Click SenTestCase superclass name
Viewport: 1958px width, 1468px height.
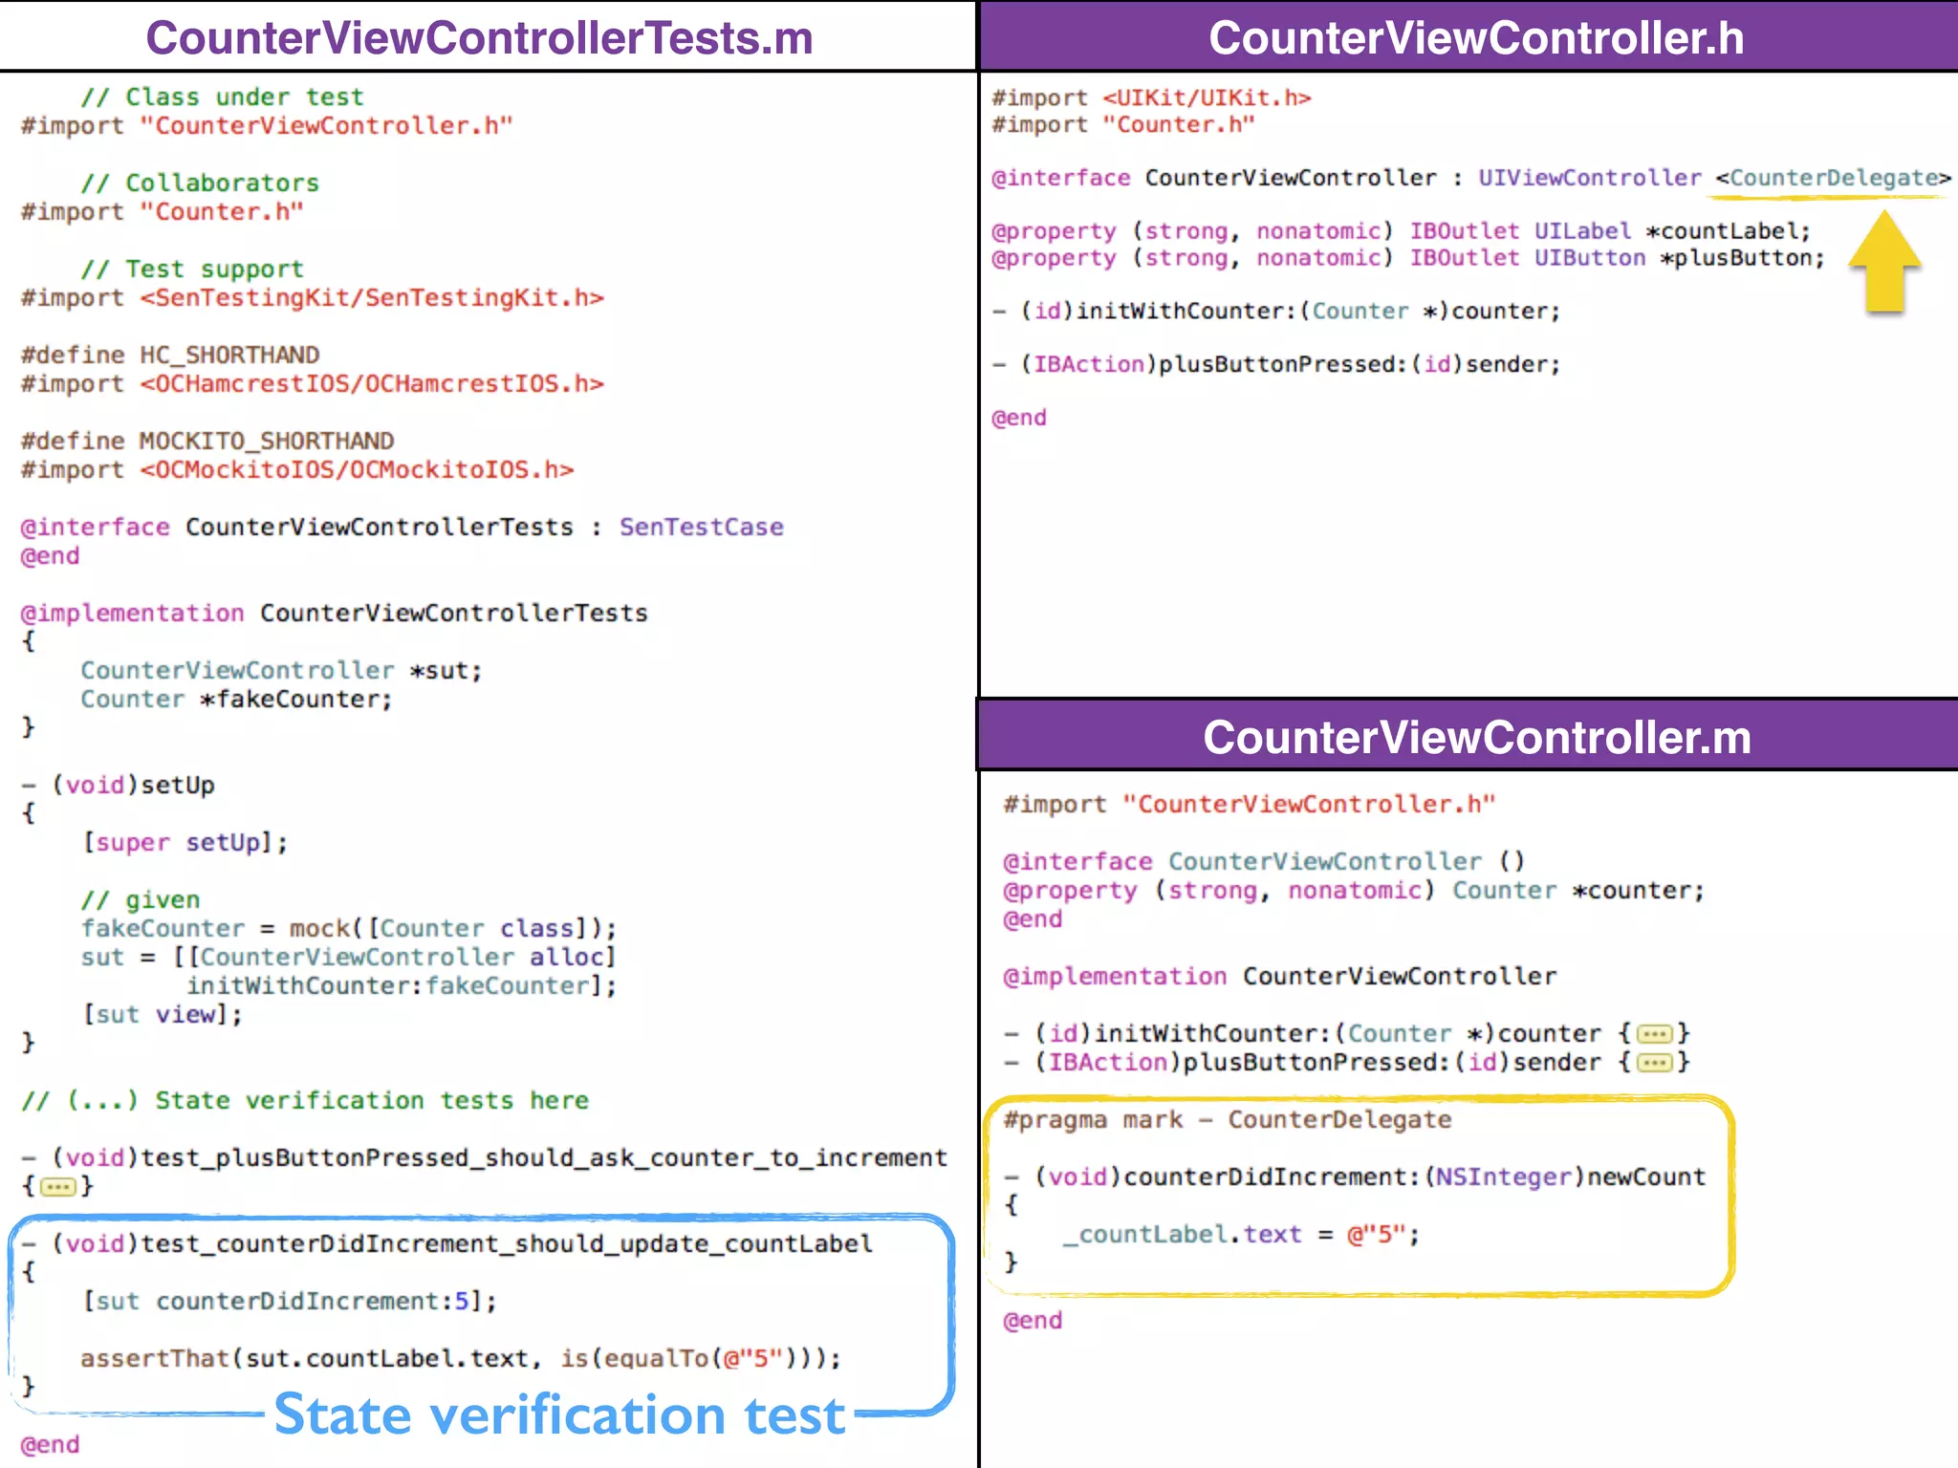click(702, 528)
